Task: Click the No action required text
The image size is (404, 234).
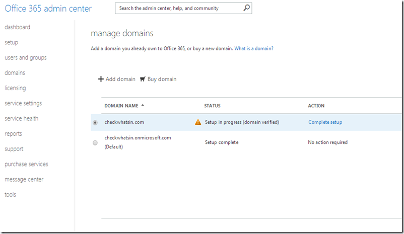Action: click(328, 142)
